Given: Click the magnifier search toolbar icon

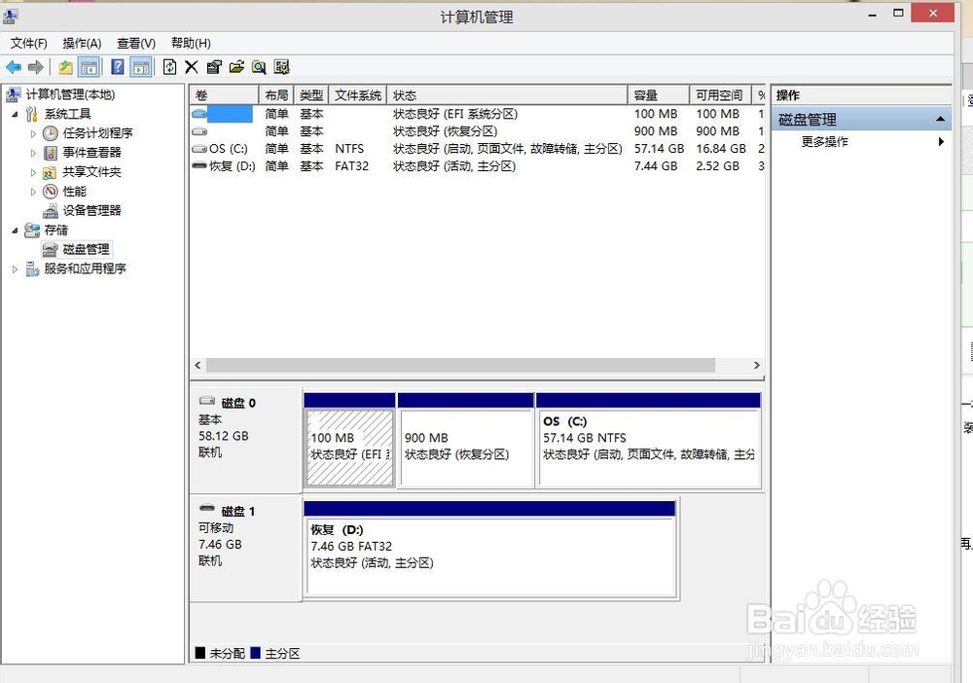Looking at the screenshot, I should (259, 67).
